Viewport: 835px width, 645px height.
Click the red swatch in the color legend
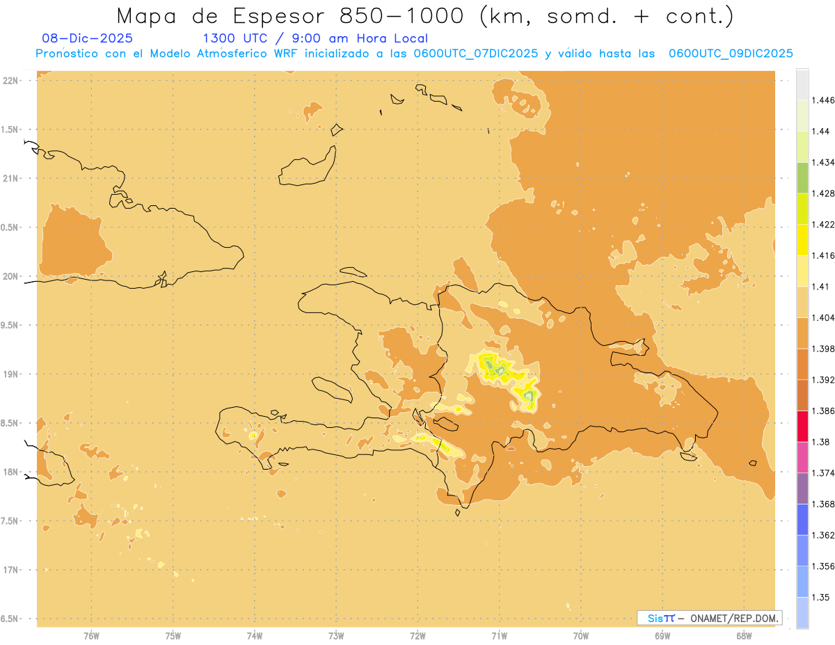(802, 427)
